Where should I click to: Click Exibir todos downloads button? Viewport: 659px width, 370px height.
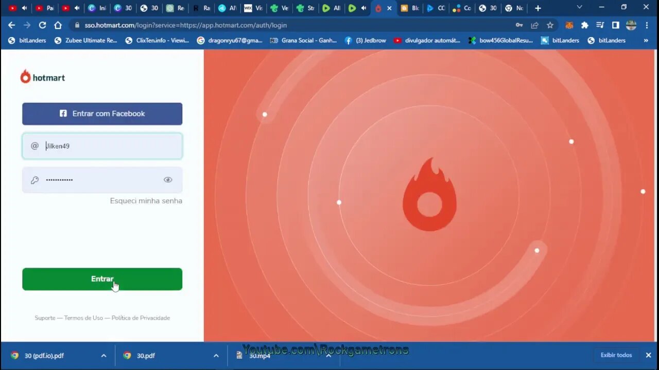coord(616,355)
